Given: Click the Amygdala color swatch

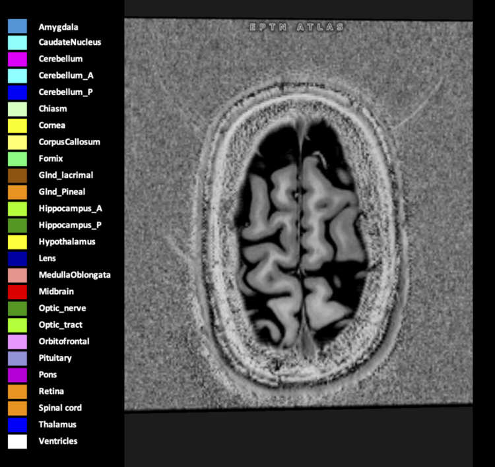Looking at the screenshot, I should pyautogui.click(x=17, y=26).
